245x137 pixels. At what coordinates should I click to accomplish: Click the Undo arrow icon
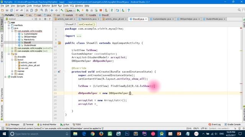pos(17,10)
